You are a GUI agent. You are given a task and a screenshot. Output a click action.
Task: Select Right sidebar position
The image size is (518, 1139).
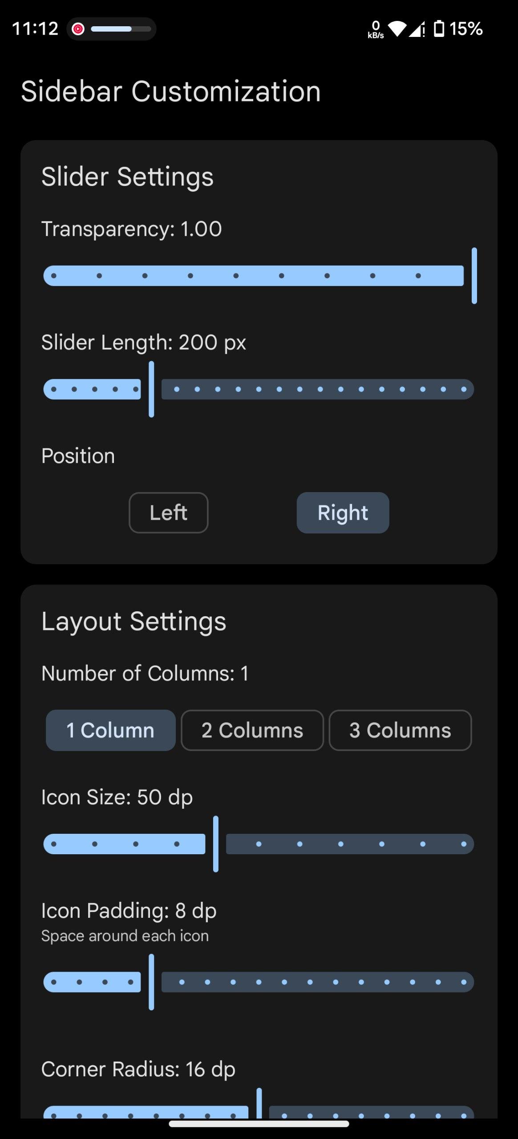343,513
